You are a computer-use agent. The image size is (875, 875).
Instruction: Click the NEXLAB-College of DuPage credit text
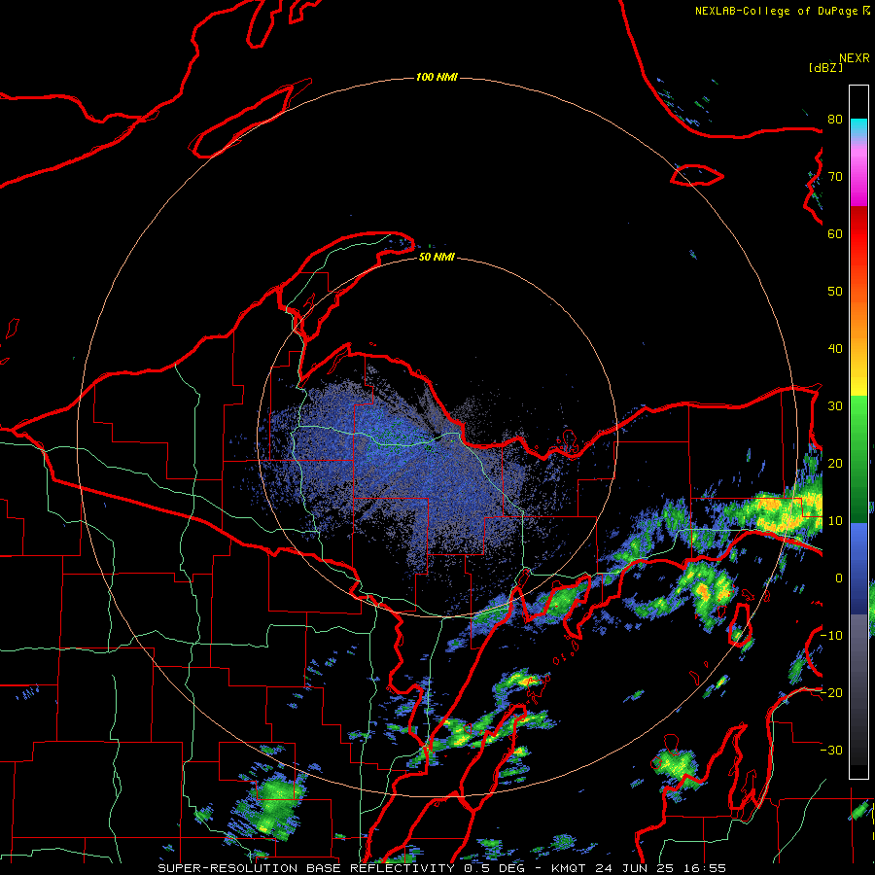pyautogui.click(x=776, y=11)
